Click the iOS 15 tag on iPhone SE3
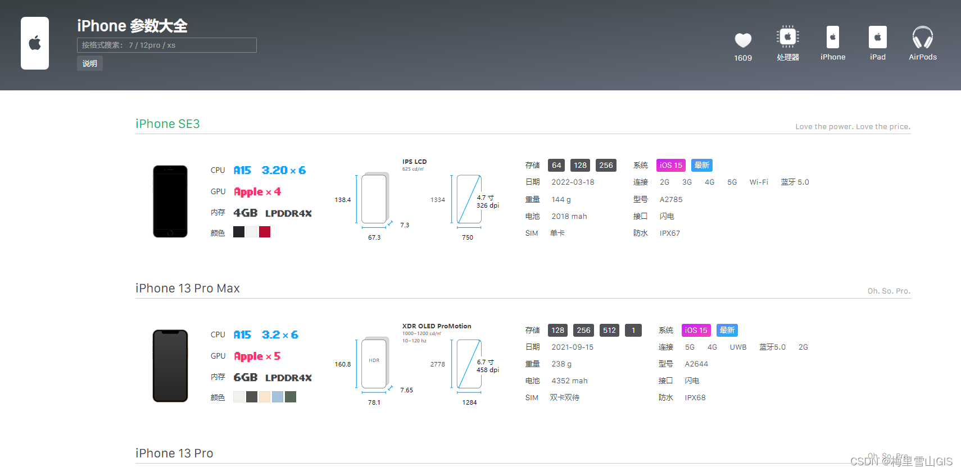961x472 pixels. point(670,166)
